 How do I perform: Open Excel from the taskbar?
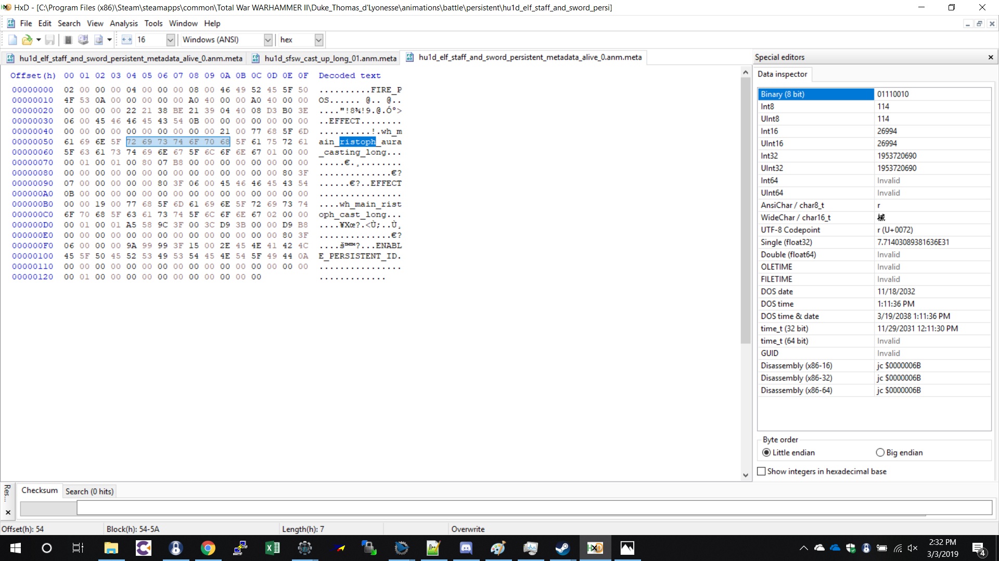[272, 548]
